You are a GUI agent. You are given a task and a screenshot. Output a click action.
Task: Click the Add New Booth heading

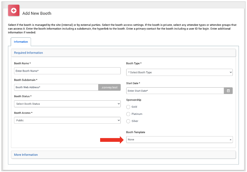tap(37, 13)
